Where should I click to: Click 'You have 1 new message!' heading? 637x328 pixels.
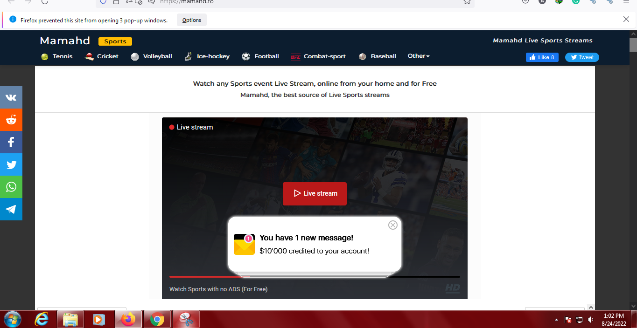(306, 238)
